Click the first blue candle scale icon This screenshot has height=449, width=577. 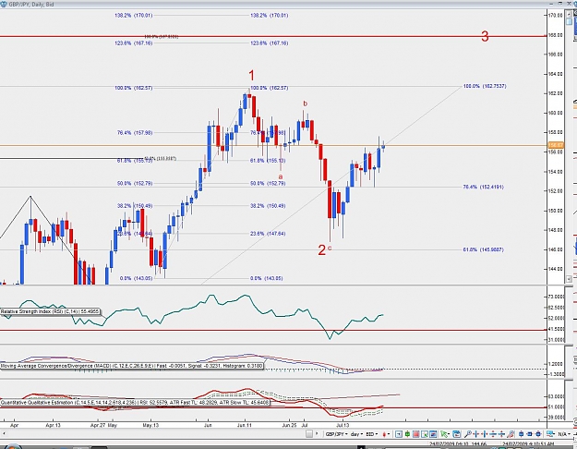(x=521, y=434)
